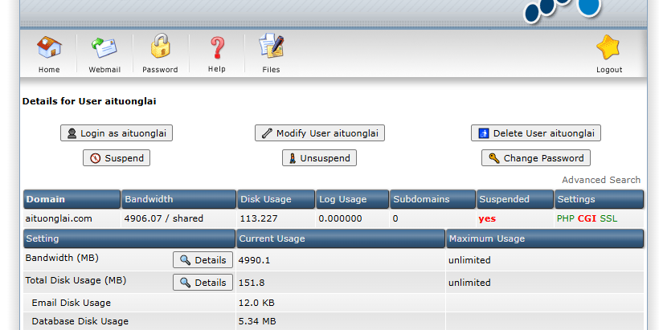Click the aituonglai.com domain cell

click(x=59, y=218)
